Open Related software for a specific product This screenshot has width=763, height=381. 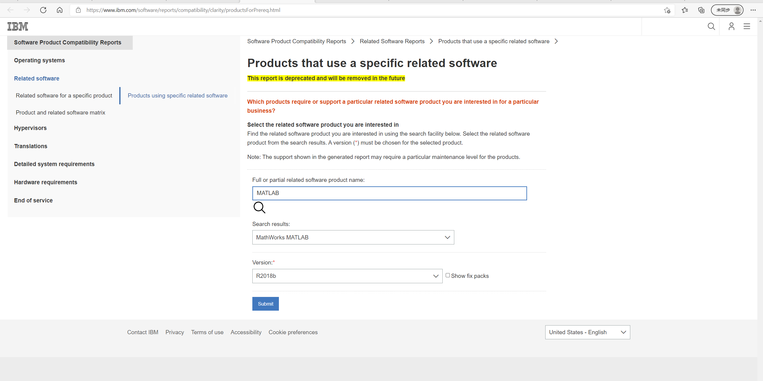(64, 95)
